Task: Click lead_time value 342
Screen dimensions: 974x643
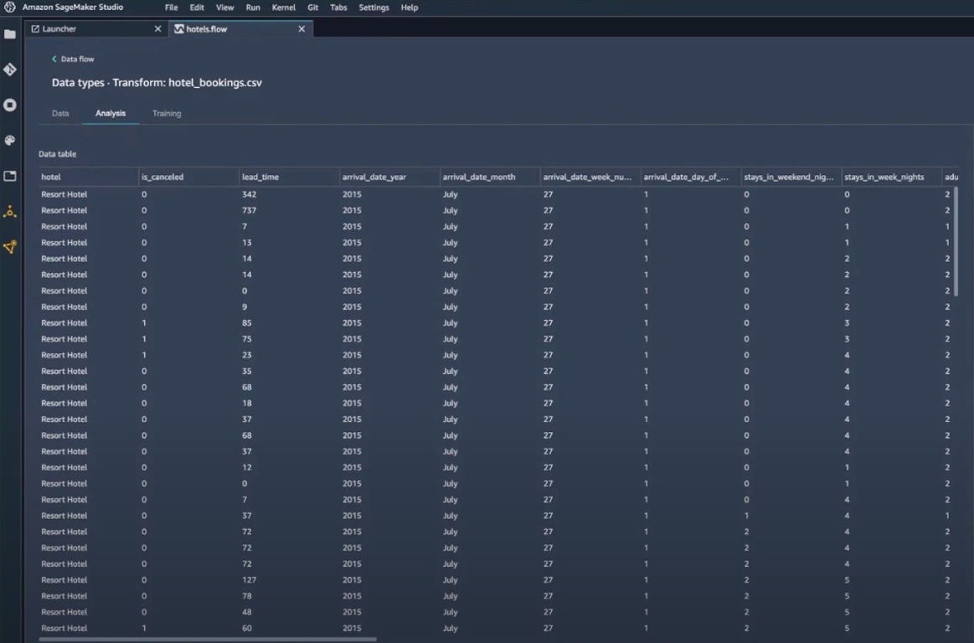Action: coord(249,194)
